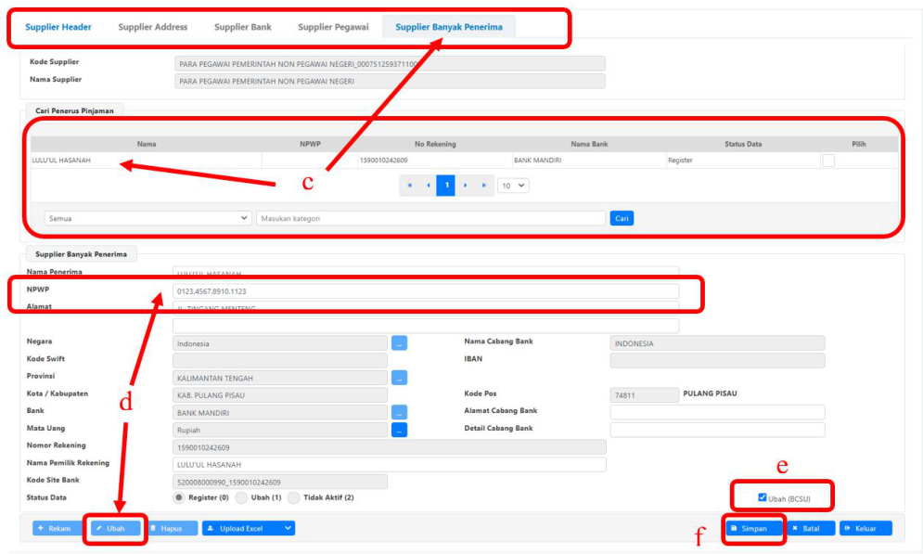Go to last page in pagination
Screen dimensions: 923x554
tap(484, 186)
